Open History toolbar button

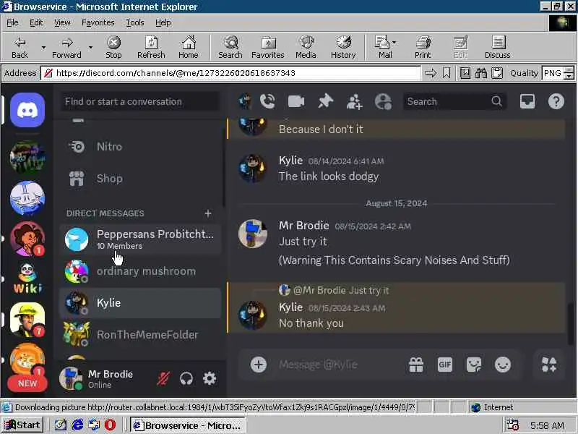click(343, 47)
